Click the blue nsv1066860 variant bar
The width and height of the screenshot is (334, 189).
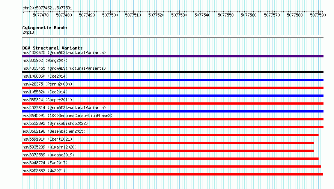pos(173,80)
